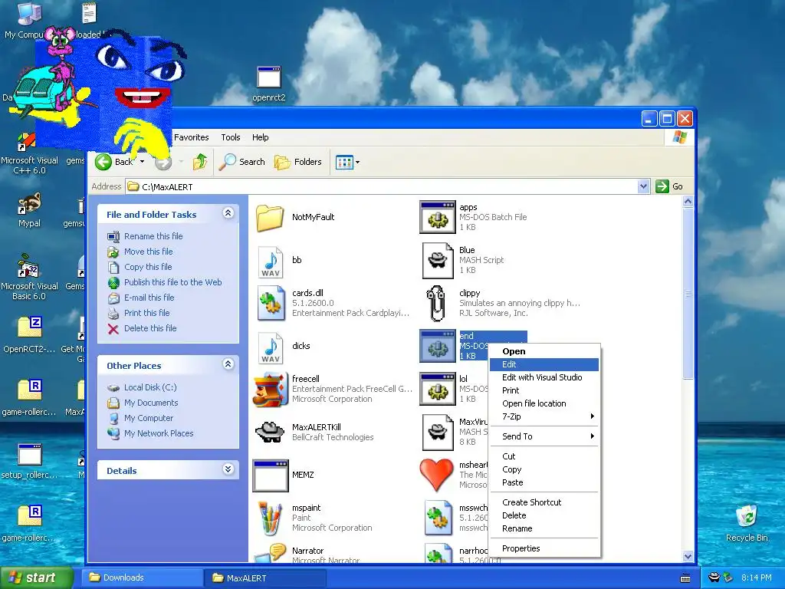The image size is (785, 589).
Task: Choose Create Shortcut in the context menu
Action: tap(544, 503)
